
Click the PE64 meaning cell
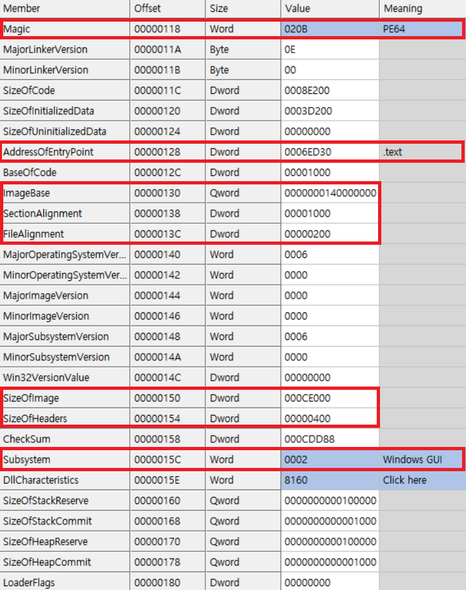(423, 29)
